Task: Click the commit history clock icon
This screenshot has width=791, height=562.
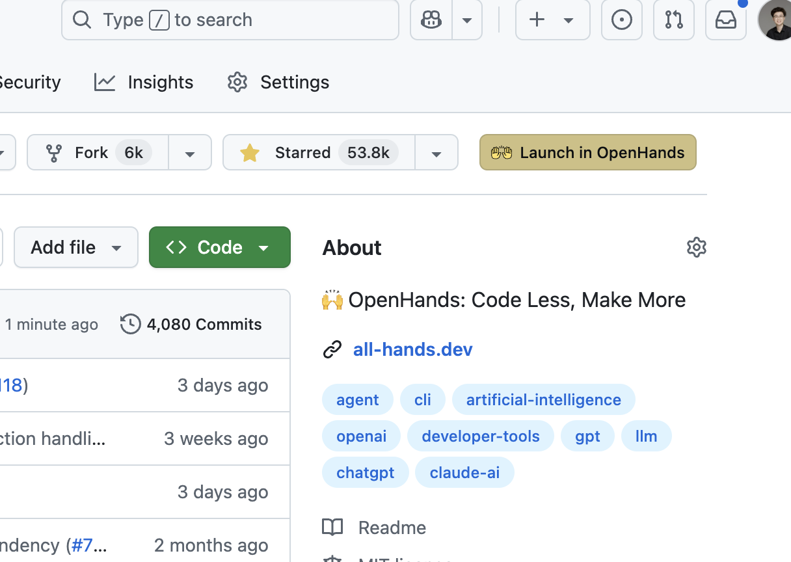Action: (130, 324)
